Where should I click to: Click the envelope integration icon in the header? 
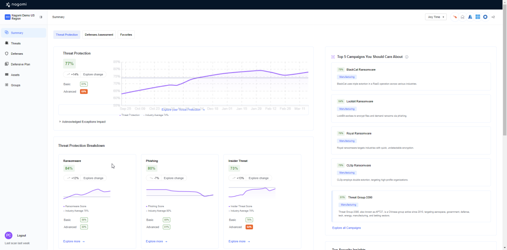click(x=463, y=17)
